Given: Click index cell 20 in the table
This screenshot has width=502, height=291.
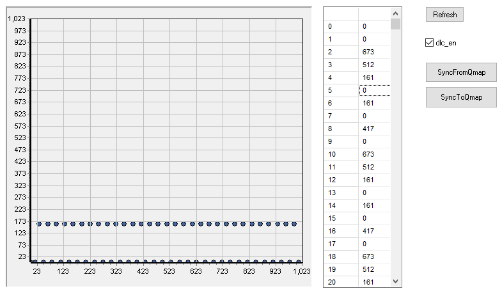Looking at the screenshot, I should 341,281.
